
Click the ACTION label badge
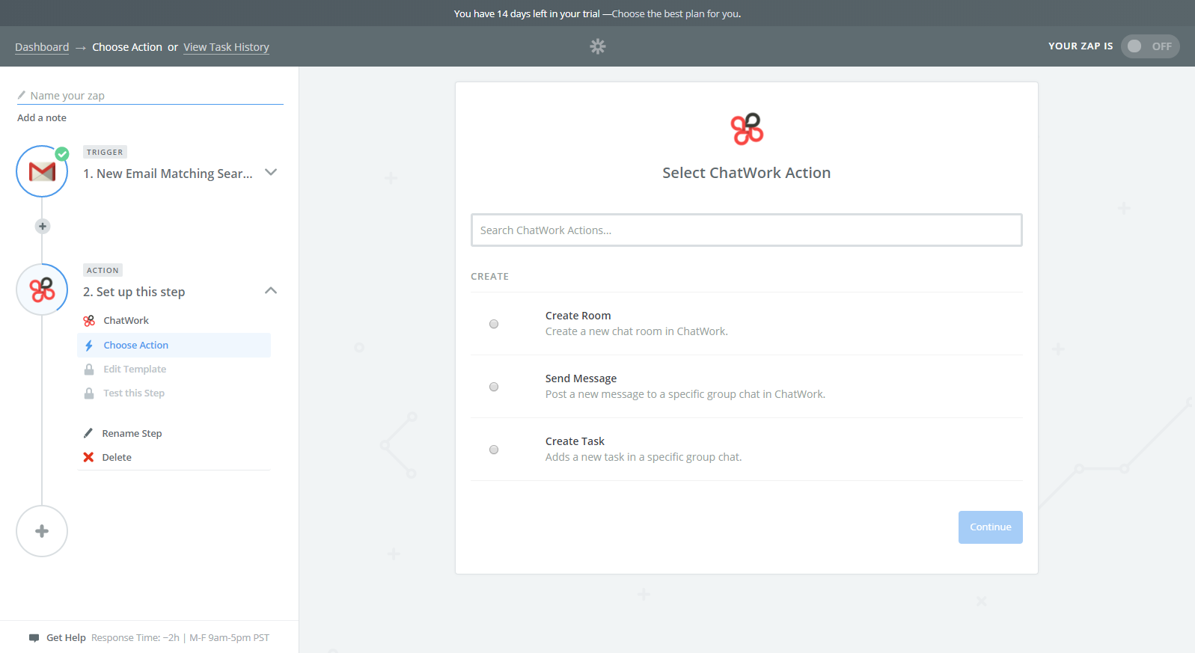[x=103, y=270]
